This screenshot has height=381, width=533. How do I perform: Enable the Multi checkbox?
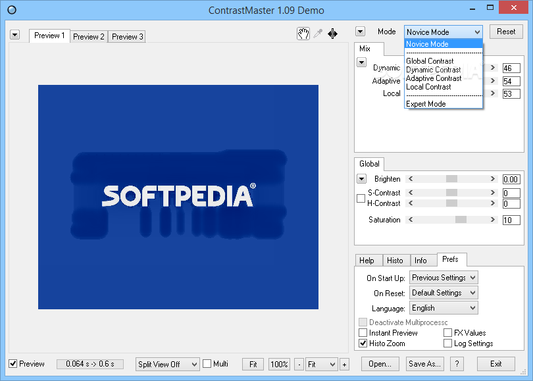pos(207,364)
